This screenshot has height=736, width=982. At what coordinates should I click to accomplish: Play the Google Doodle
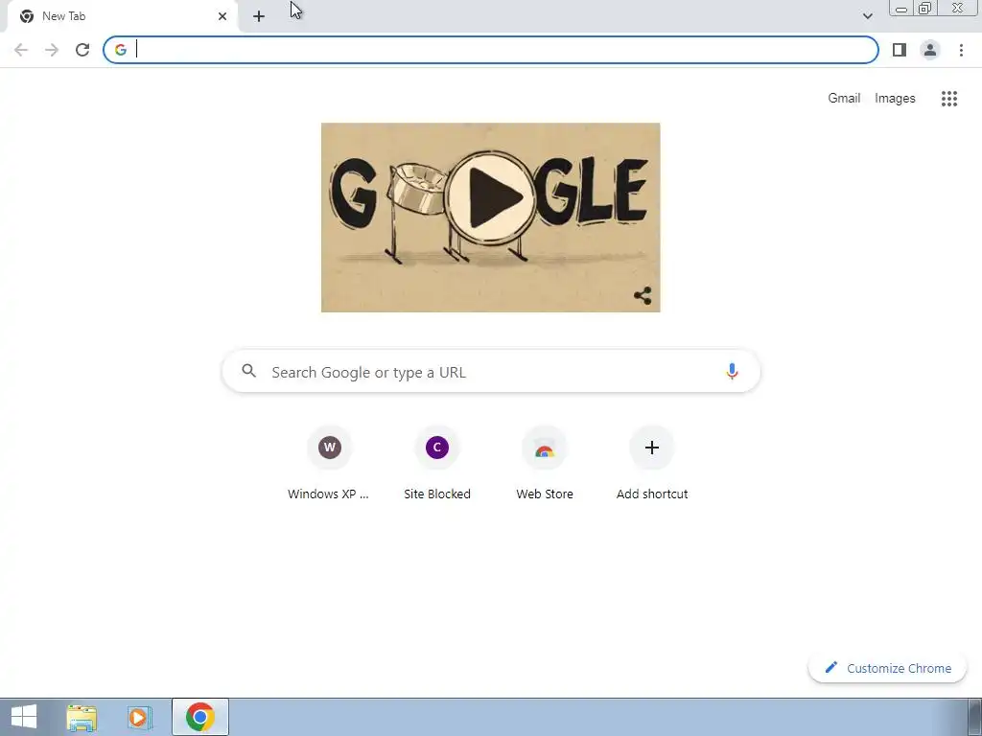point(492,197)
